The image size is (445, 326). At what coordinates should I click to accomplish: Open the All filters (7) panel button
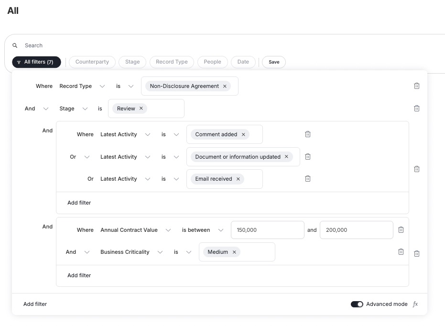[36, 62]
